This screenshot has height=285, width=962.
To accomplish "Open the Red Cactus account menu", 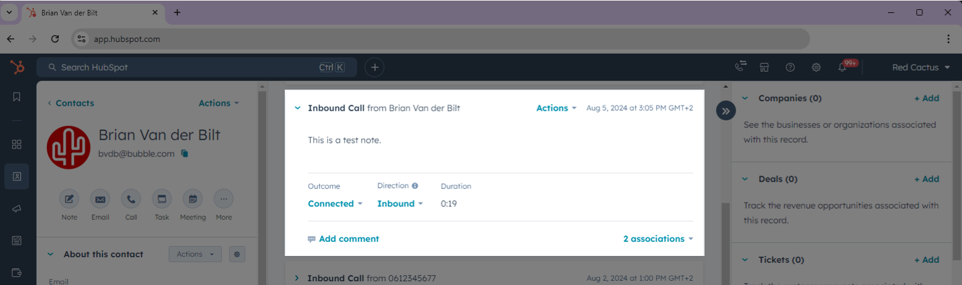I will (921, 67).
